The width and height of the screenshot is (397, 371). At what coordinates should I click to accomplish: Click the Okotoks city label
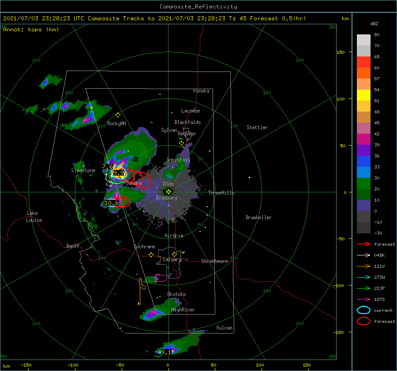point(176,294)
